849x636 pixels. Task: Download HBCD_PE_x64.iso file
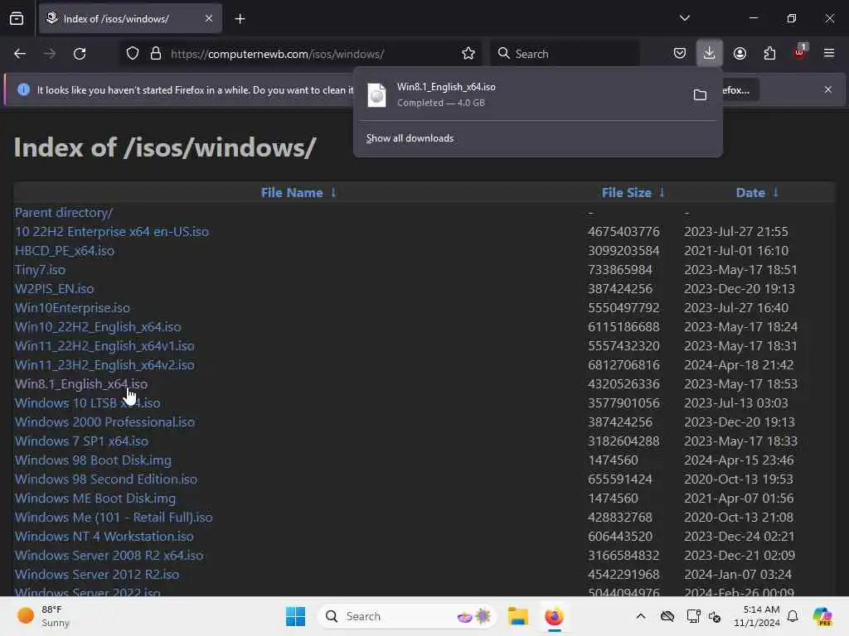[65, 251]
